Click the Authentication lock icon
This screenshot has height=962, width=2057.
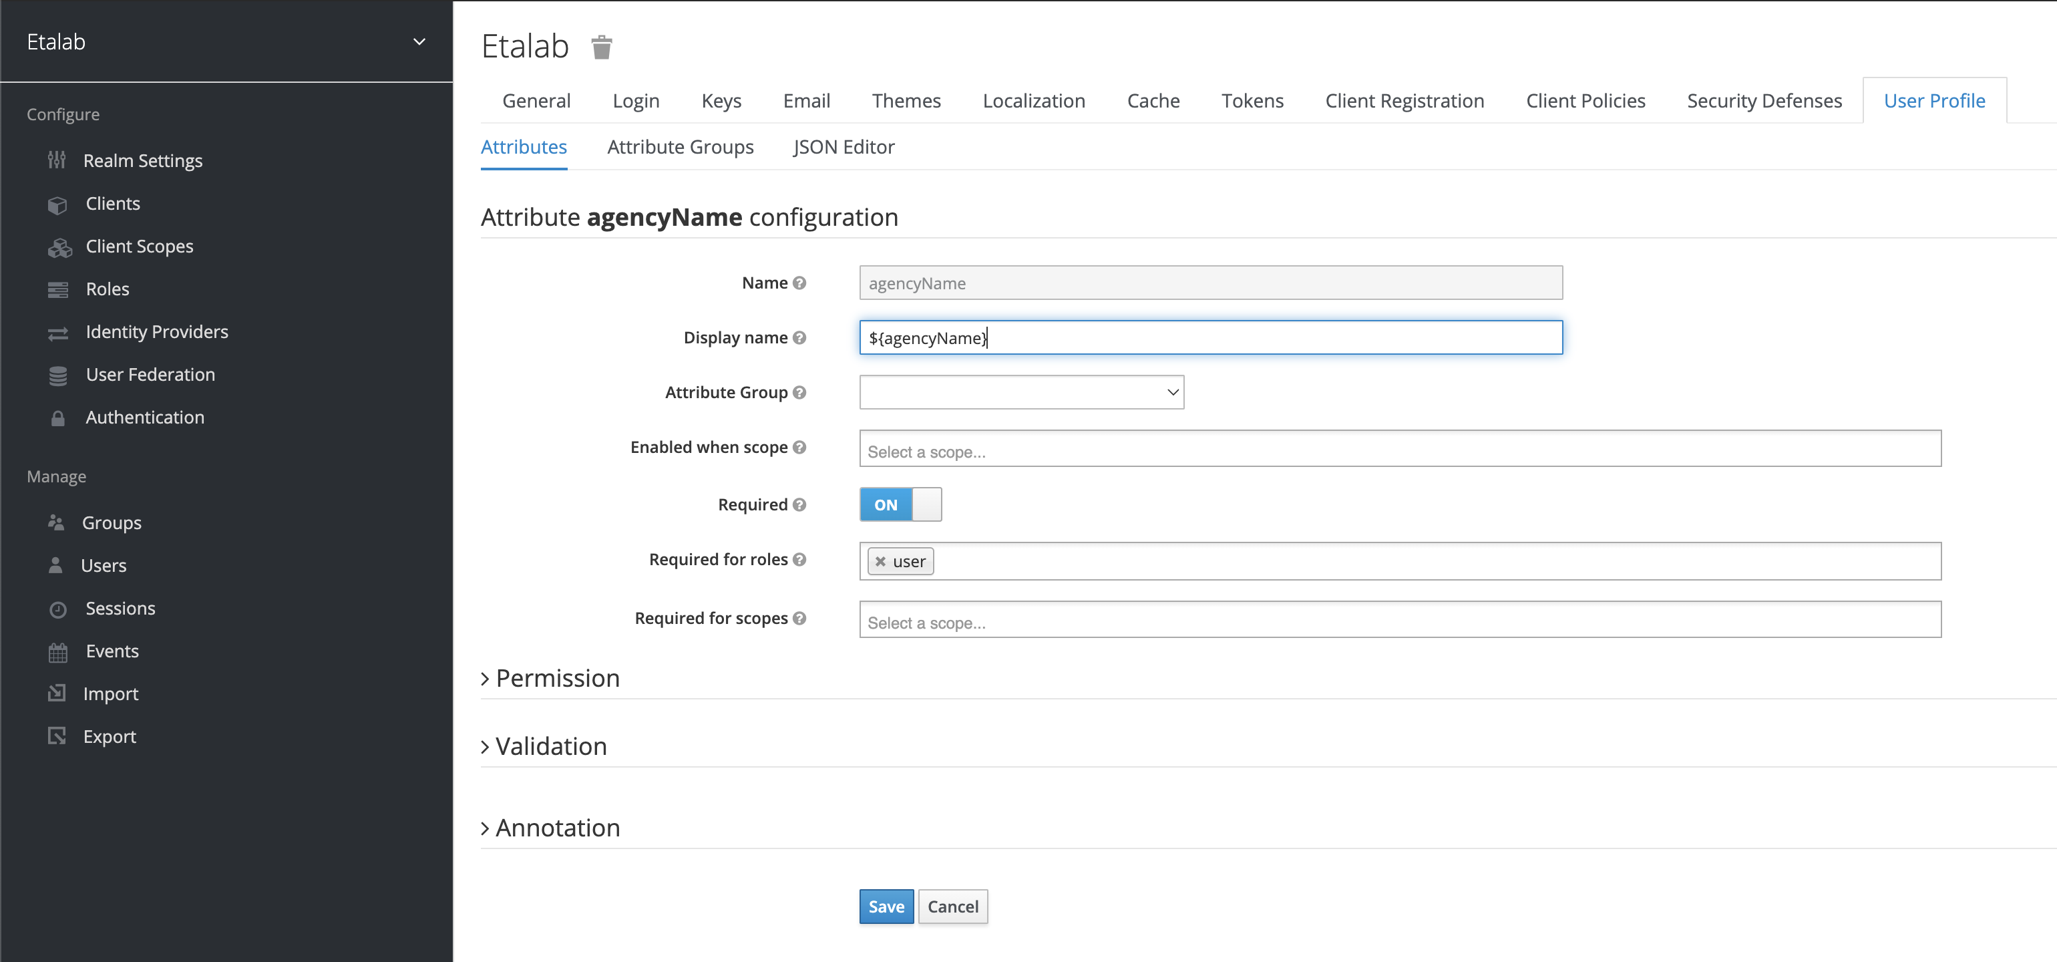57,417
